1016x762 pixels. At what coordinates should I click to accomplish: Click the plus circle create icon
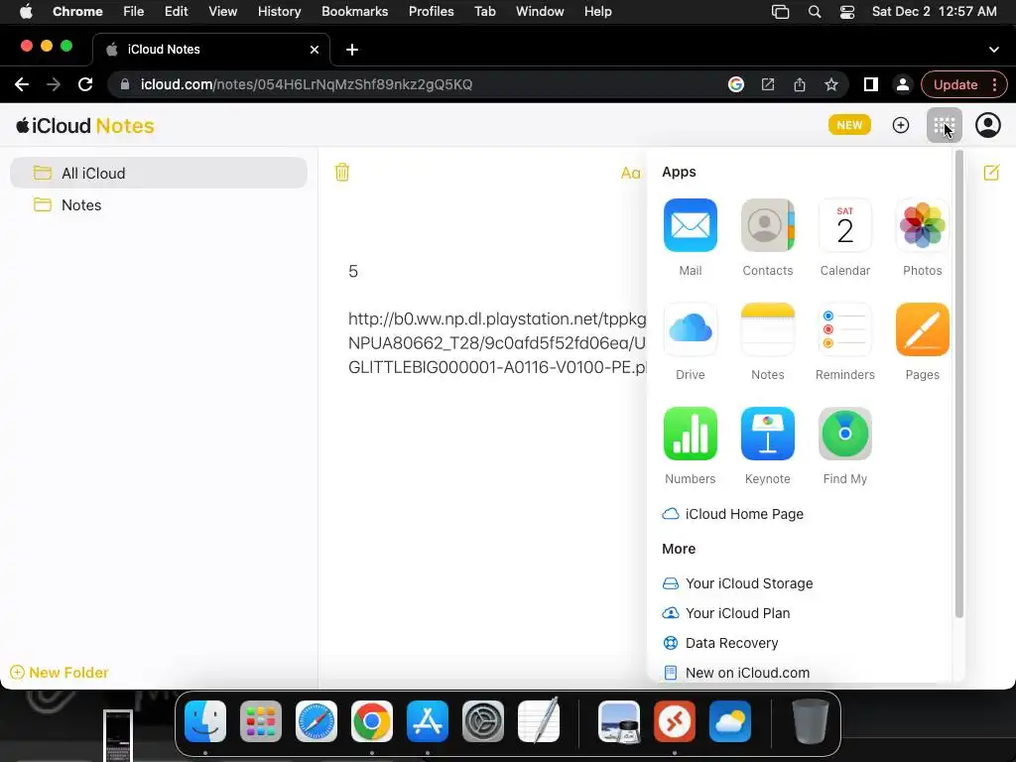(901, 125)
